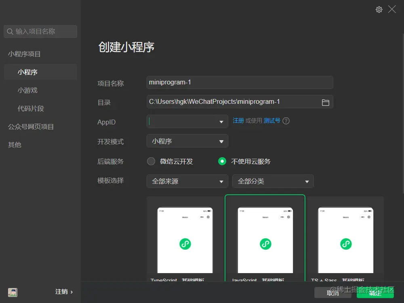404x303 pixels.
Task: Click the 小程序项目 sidebar heading
Action: click(24, 54)
